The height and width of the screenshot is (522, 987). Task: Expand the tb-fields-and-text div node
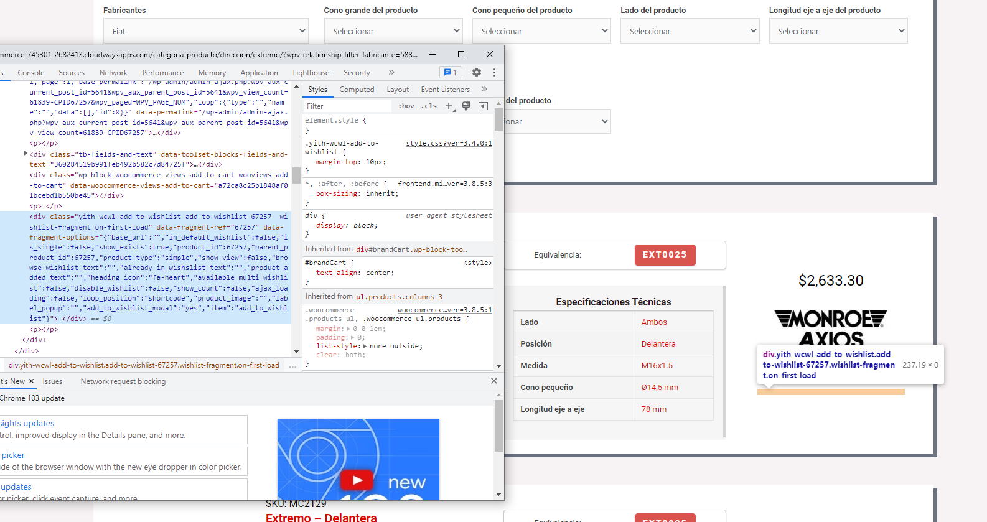point(26,153)
